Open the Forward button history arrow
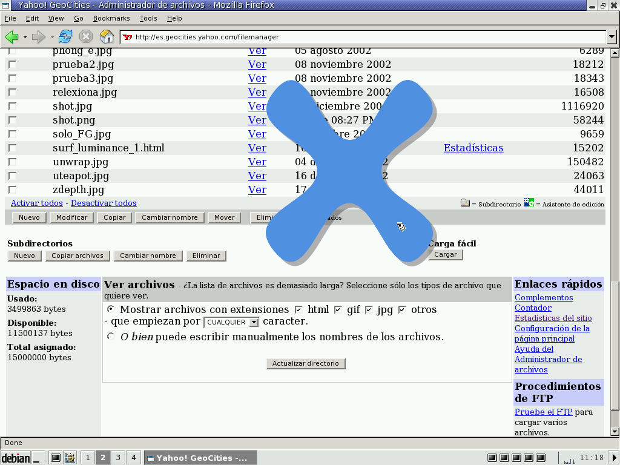 click(52, 37)
